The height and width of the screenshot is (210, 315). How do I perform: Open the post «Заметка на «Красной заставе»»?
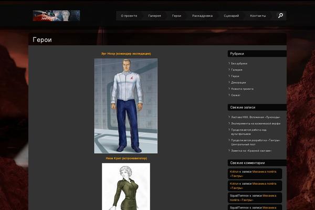(251, 151)
